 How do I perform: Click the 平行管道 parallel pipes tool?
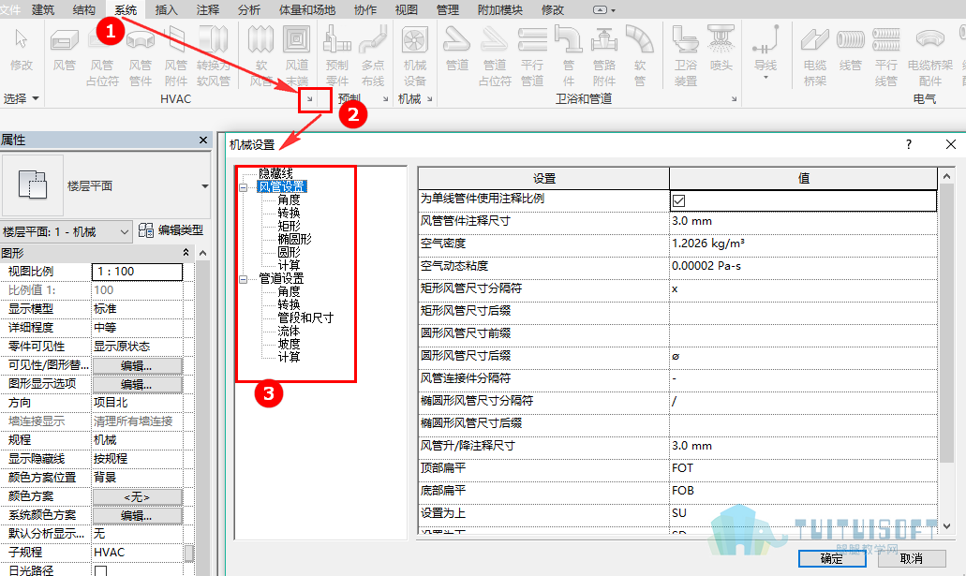[x=532, y=57]
